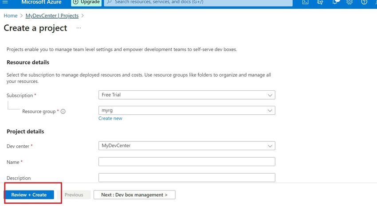Viewport: 377px width, 206px height.
Task: Open the Azure portal hamburger menu
Action: pos(5,2)
